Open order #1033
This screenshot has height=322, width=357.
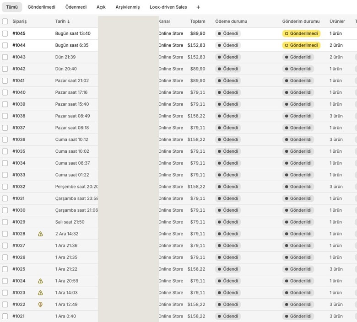pyautogui.click(x=19, y=175)
